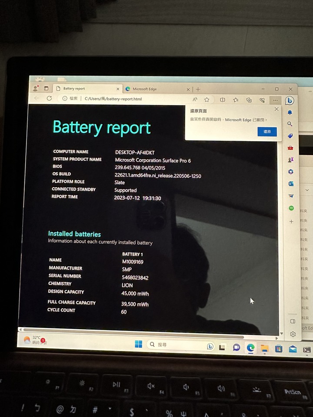Go back with the back arrow

coord(37,98)
